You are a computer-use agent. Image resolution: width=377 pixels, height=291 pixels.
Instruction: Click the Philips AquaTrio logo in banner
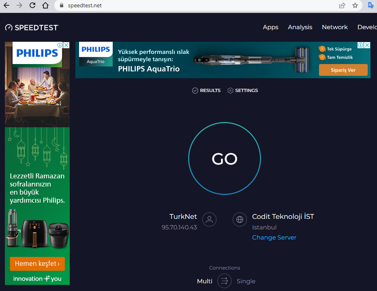96,54
